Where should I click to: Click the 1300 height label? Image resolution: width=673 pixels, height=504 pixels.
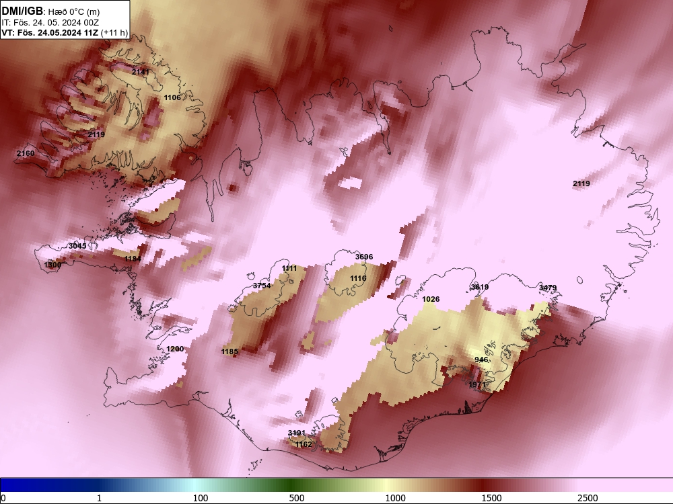[x=52, y=265]
